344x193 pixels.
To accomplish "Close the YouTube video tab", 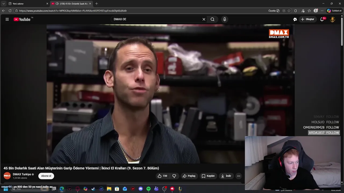I will click(90, 4).
